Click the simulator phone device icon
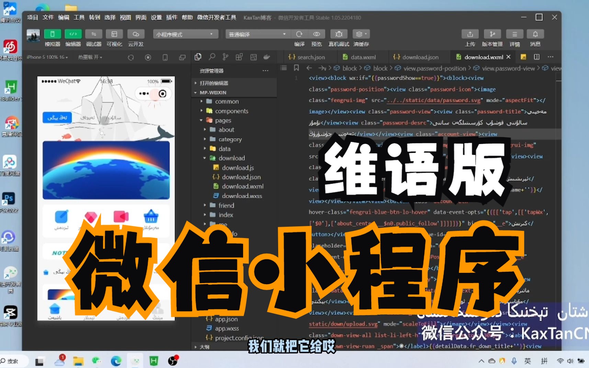The image size is (589, 368). (165, 57)
